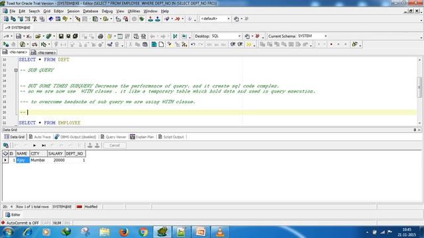Click the blue diamond schema browser icon
The width and height of the screenshot is (424, 238).
coord(50,19)
